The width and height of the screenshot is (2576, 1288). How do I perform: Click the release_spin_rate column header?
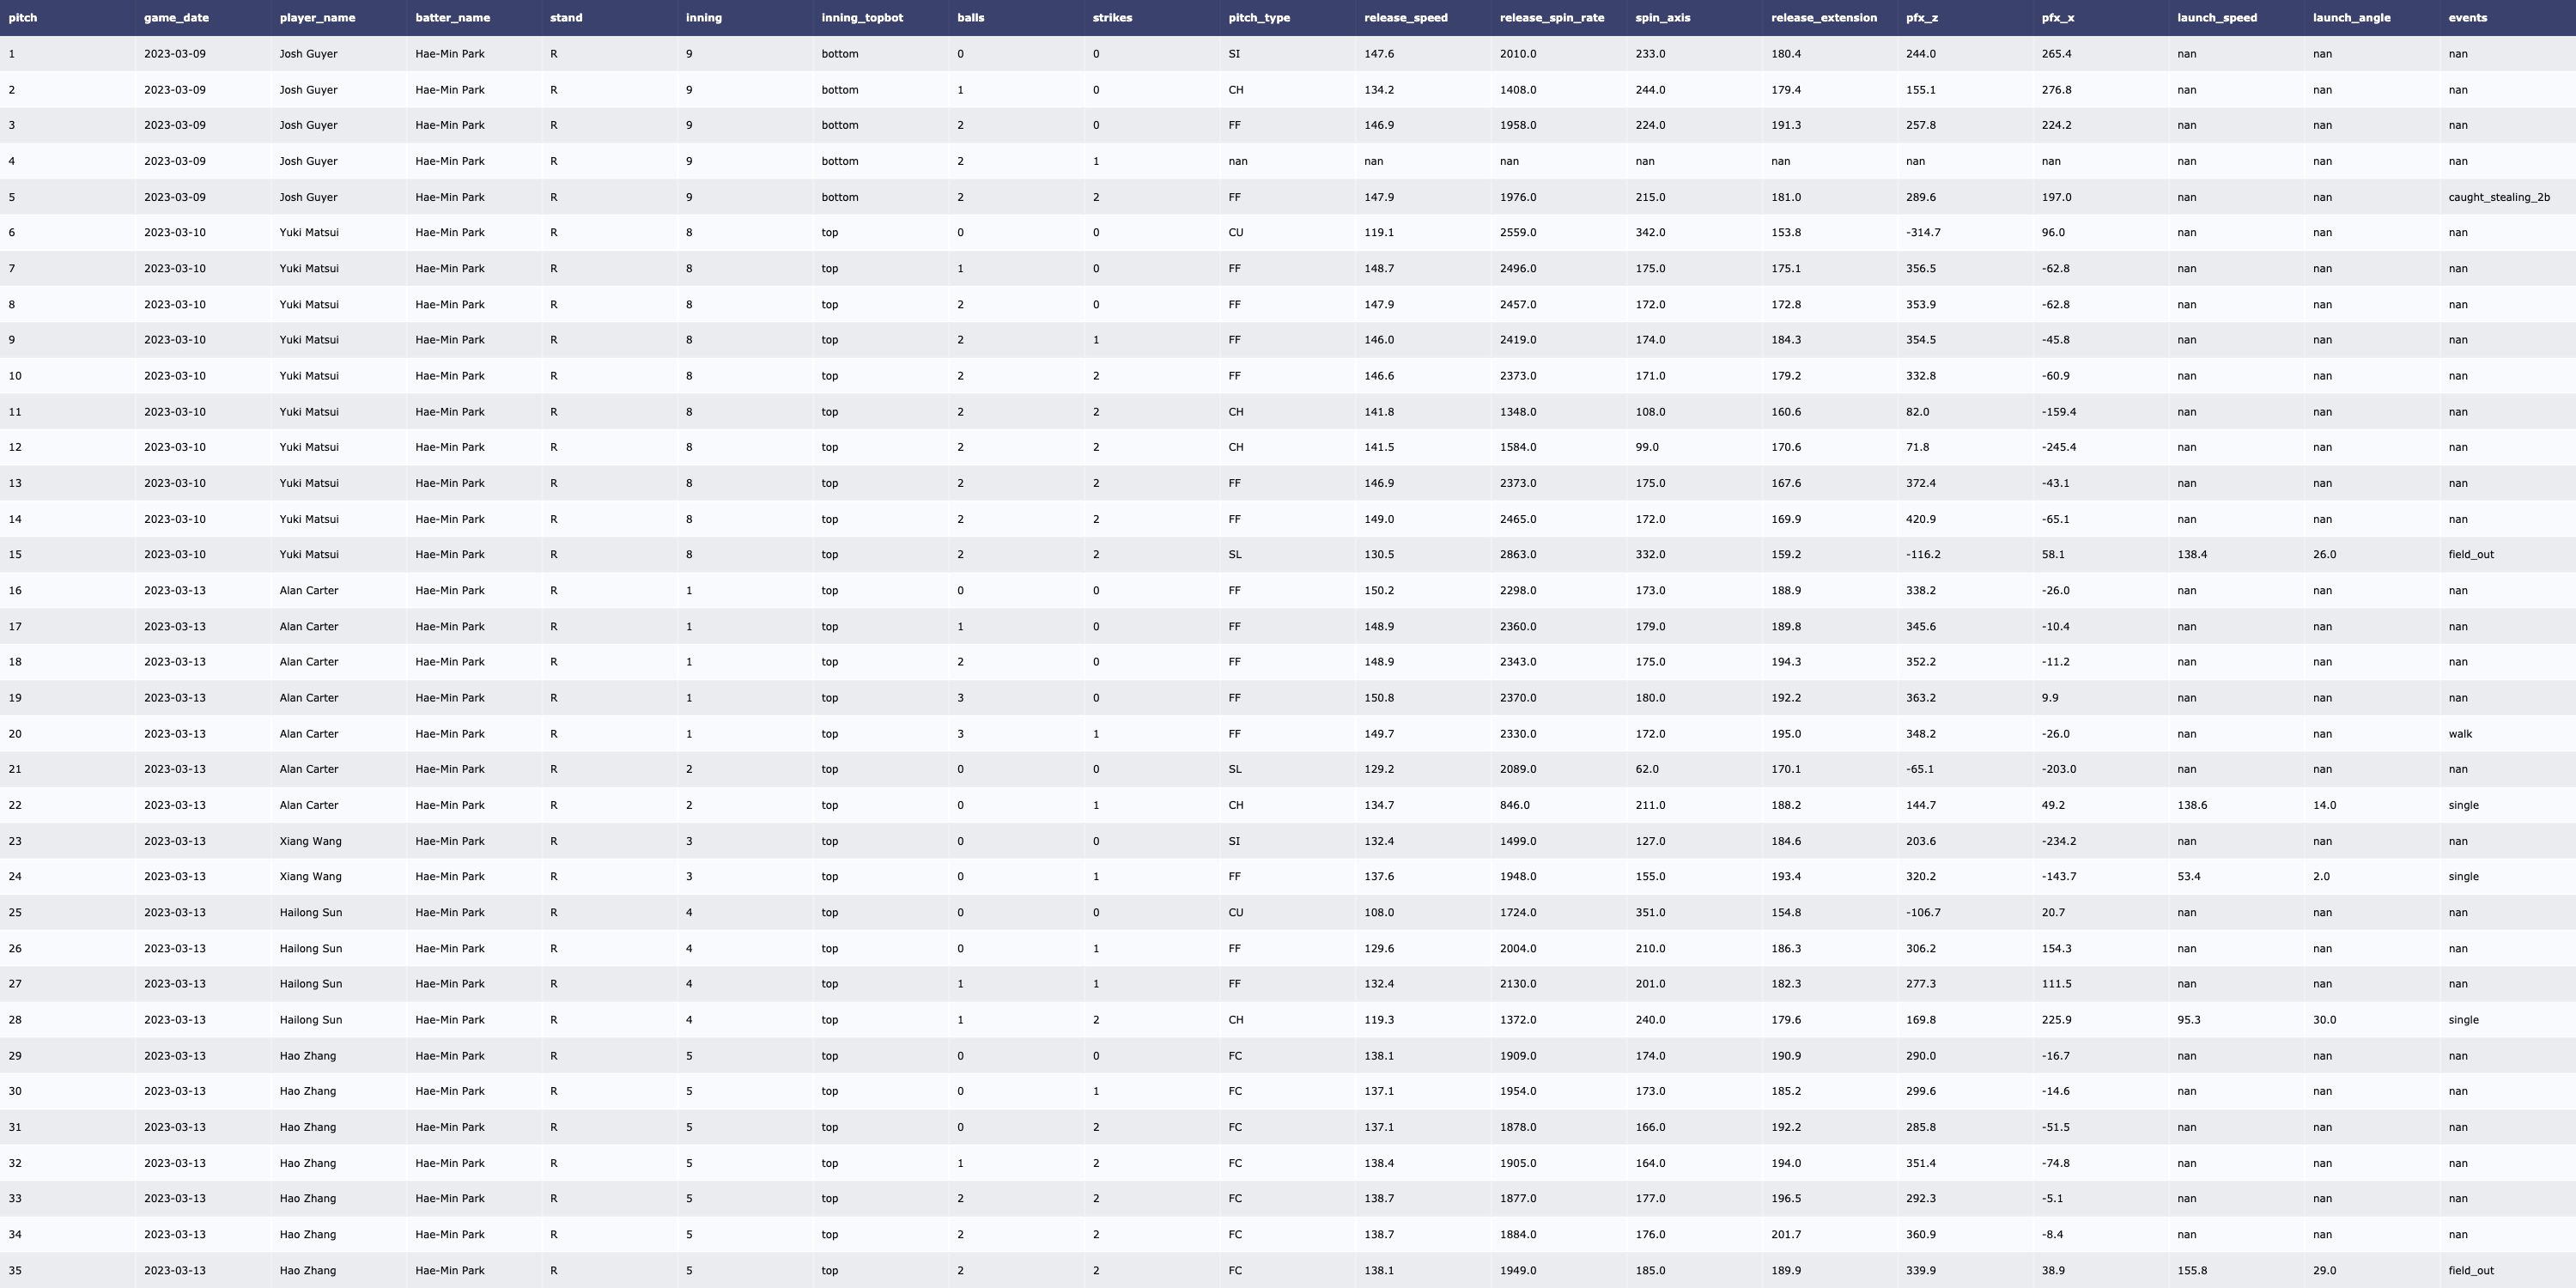pos(1551,18)
